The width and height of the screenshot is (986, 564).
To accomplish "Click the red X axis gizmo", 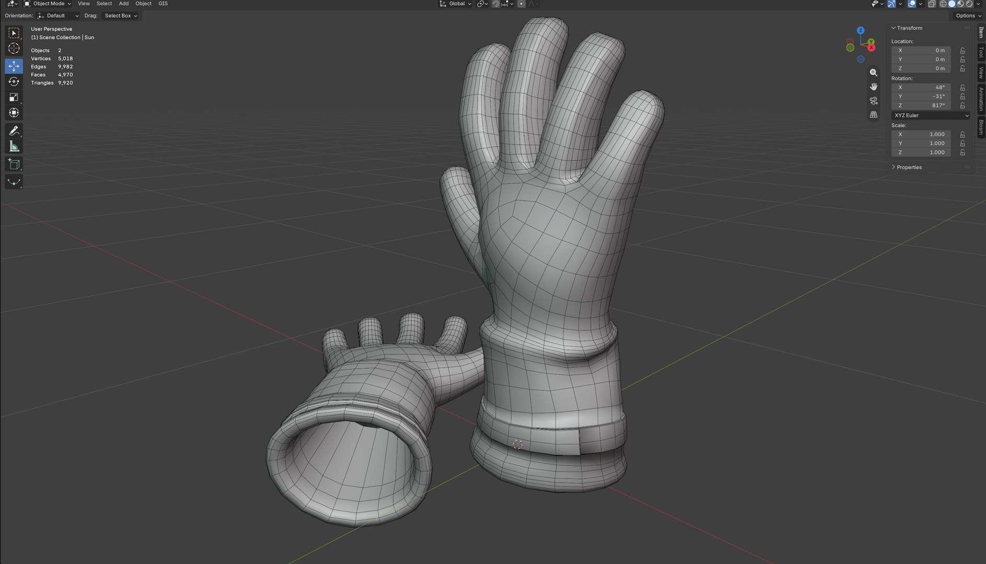I will point(871,48).
